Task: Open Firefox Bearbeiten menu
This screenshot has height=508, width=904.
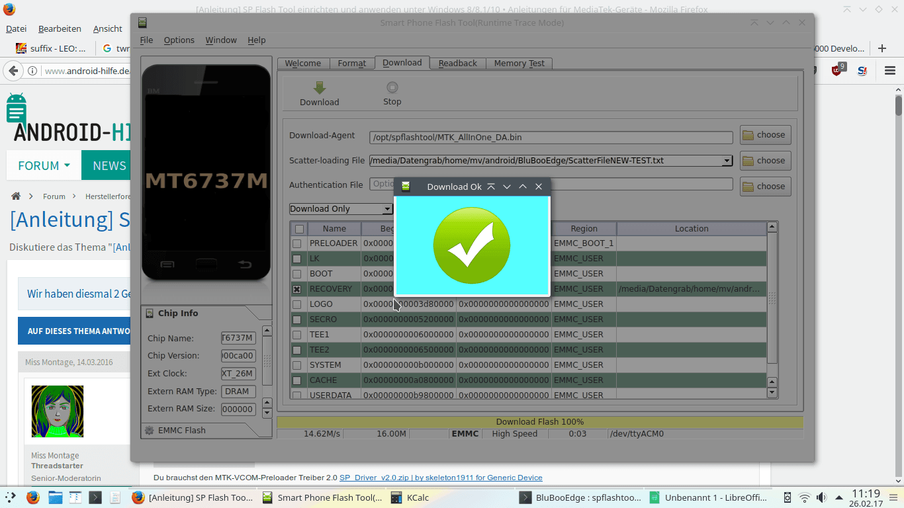Action: pyautogui.click(x=60, y=29)
